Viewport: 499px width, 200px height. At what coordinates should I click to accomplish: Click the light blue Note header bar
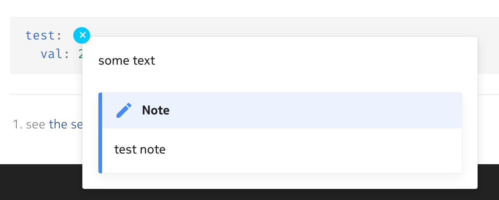[282, 110]
